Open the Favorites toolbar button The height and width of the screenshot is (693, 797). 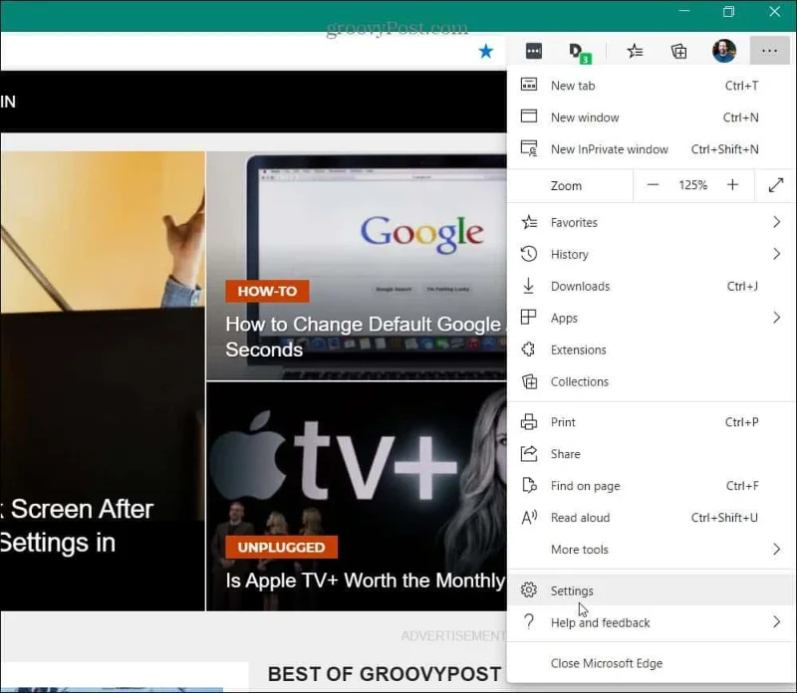[635, 51]
